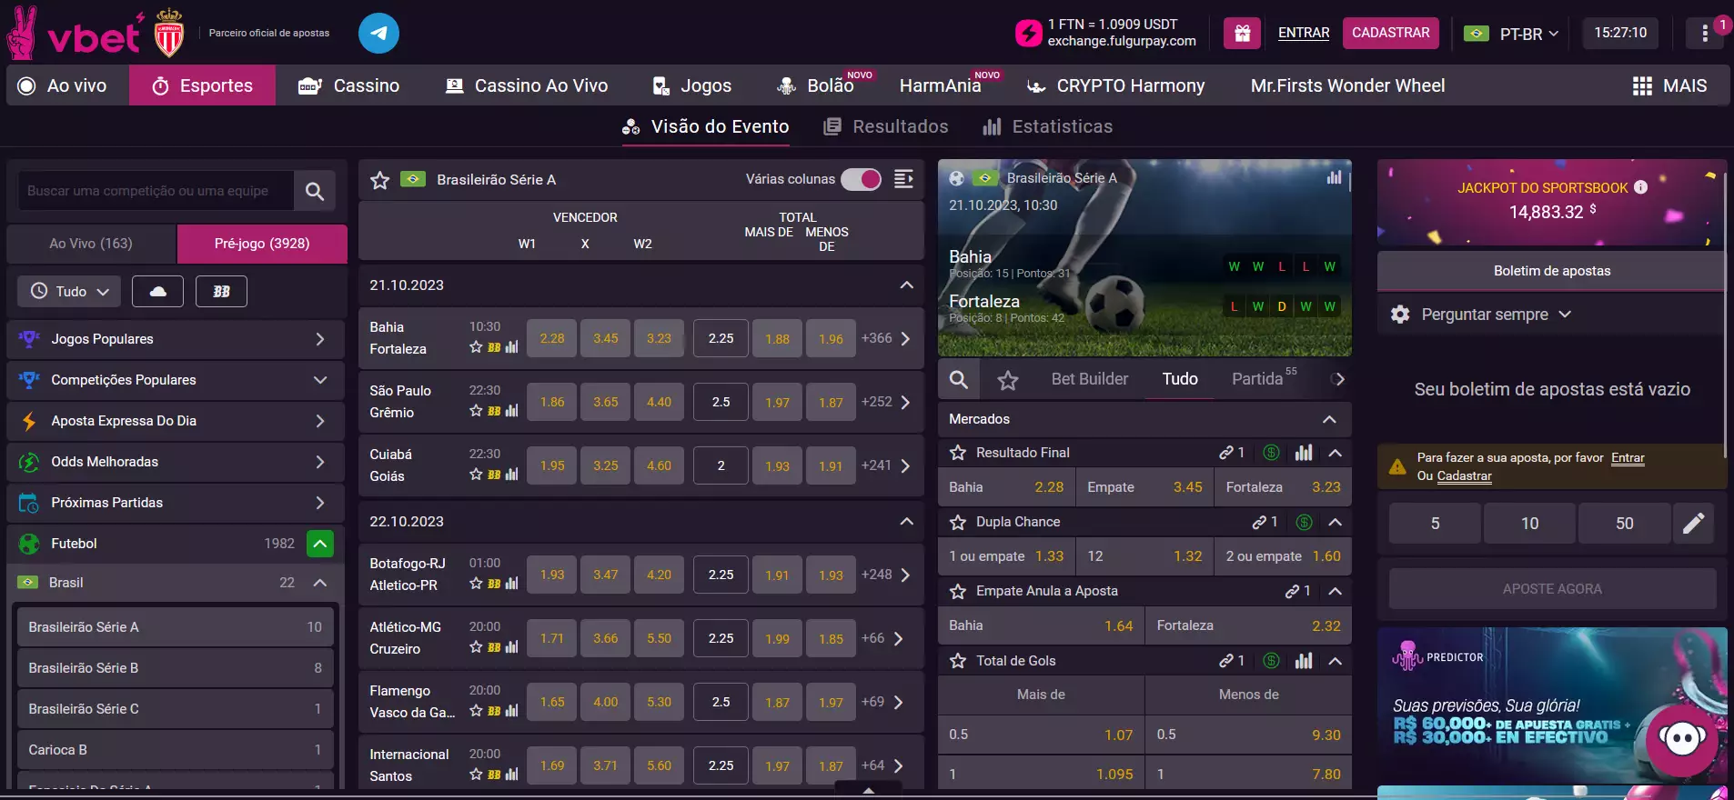Select the Pré-jogo (3928) toggle

[x=262, y=244]
